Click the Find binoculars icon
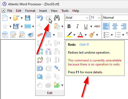Screen dimensions: 128x99 coord(57,18)
